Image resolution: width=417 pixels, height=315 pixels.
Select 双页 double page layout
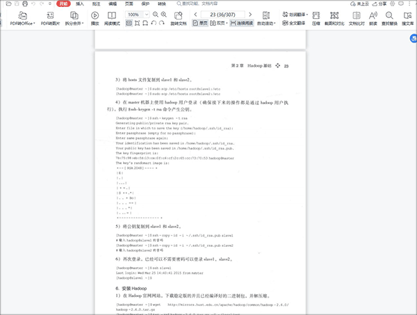point(218,23)
